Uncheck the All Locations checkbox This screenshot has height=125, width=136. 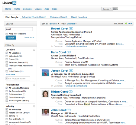(x=7, y=53)
